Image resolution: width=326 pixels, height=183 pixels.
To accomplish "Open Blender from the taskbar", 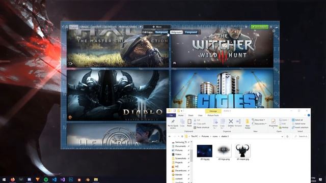I will coord(88,179).
